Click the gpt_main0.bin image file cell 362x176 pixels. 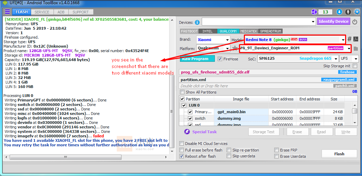(241, 112)
